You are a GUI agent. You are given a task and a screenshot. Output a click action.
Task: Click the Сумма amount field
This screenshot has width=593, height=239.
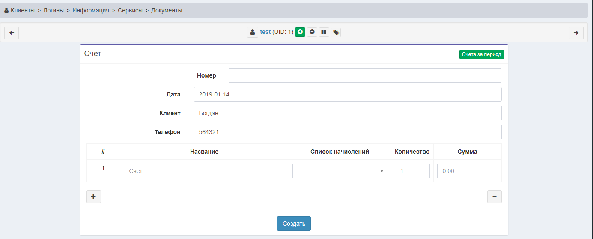[x=467, y=171]
